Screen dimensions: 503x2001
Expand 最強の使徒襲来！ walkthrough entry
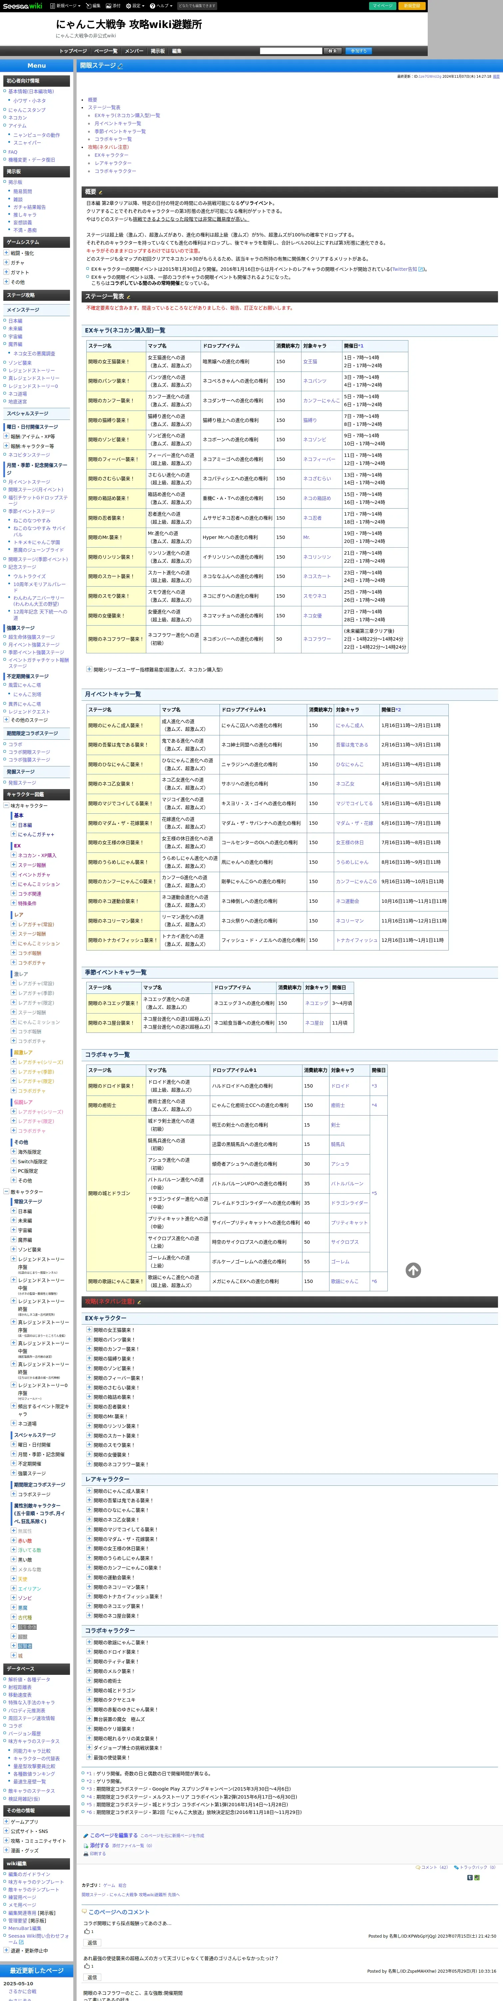pyautogui.click(x=89, y=1757)
